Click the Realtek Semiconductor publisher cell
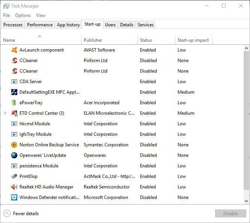 pos(107,187)
